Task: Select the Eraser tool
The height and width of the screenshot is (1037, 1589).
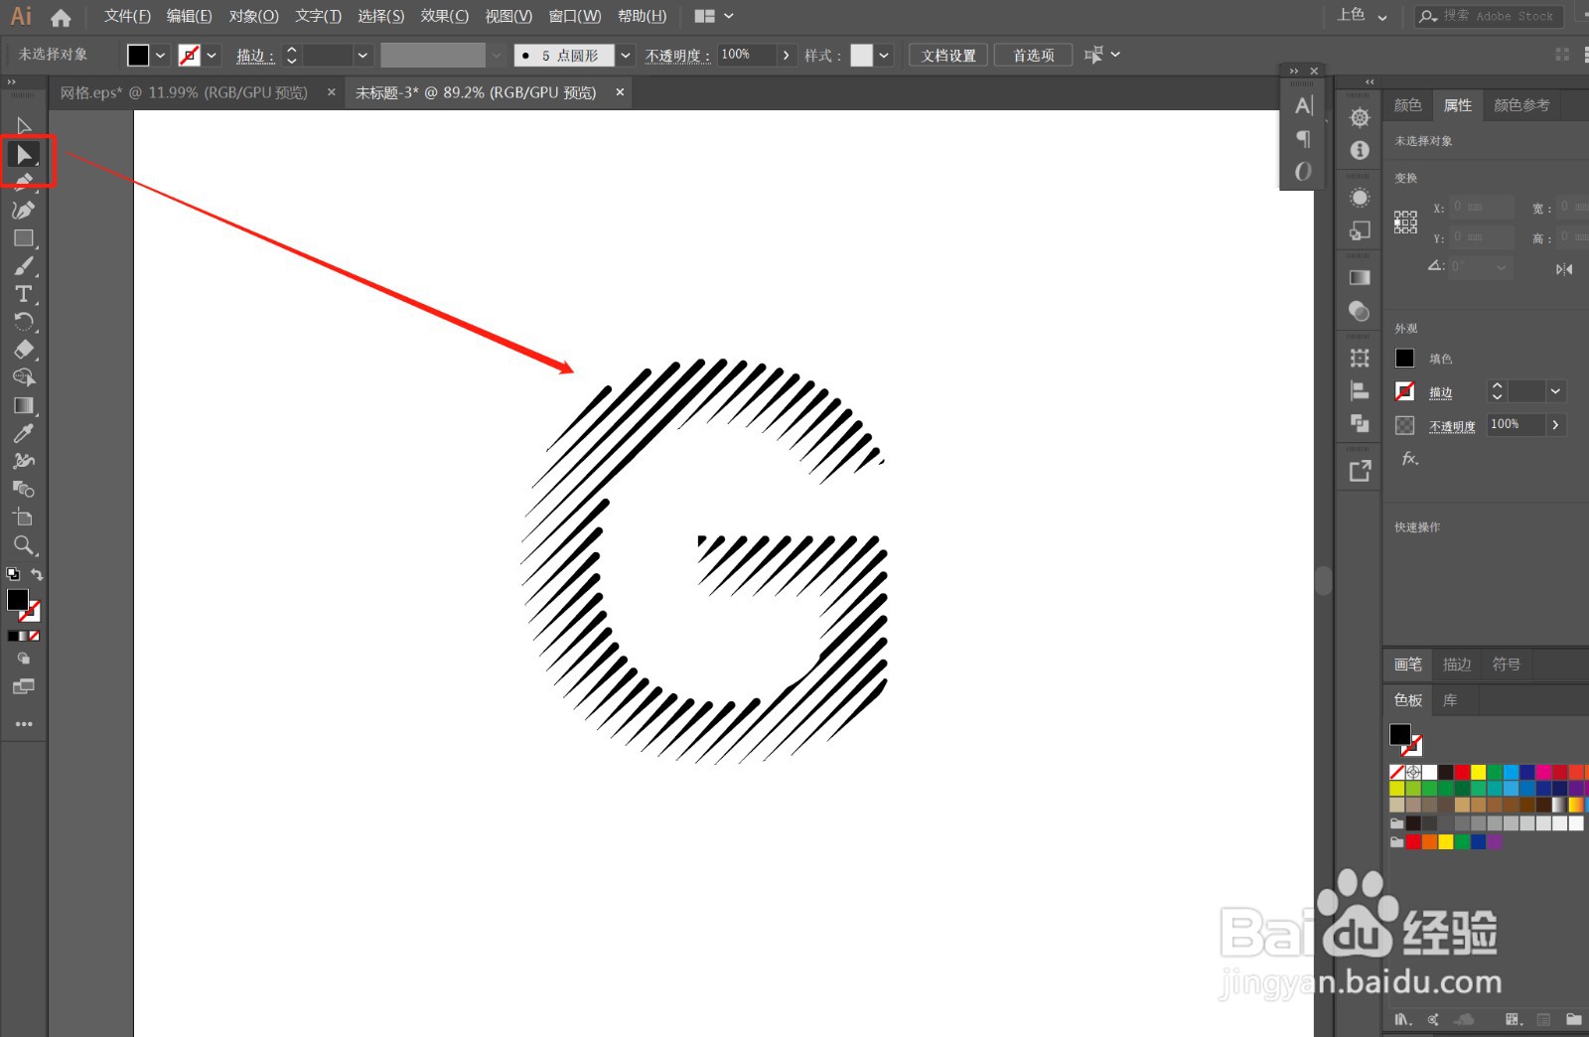Action: point(24,350)
